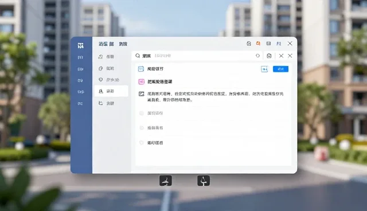Click the left dark square icon below the window
Image resolution: width=367 pixels, height=211 pixels.
tap(166, 181)
